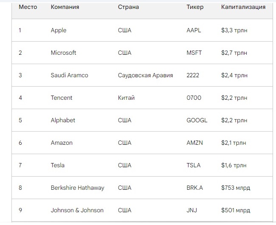Click the $3,3 трлн capitalization value
Image resolution: width=276 pixels, height=225 pixels.
coord(234,30)
